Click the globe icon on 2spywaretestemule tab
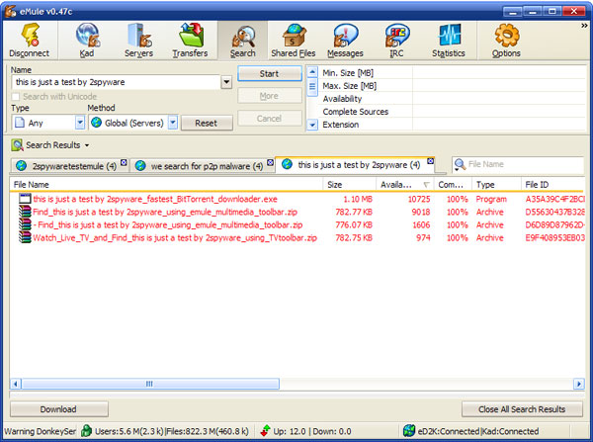The image size is (593, 442). [x=21, y=166]
